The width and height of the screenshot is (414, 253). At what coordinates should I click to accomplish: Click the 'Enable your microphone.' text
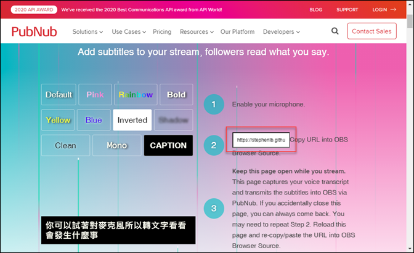coord(269,104)
